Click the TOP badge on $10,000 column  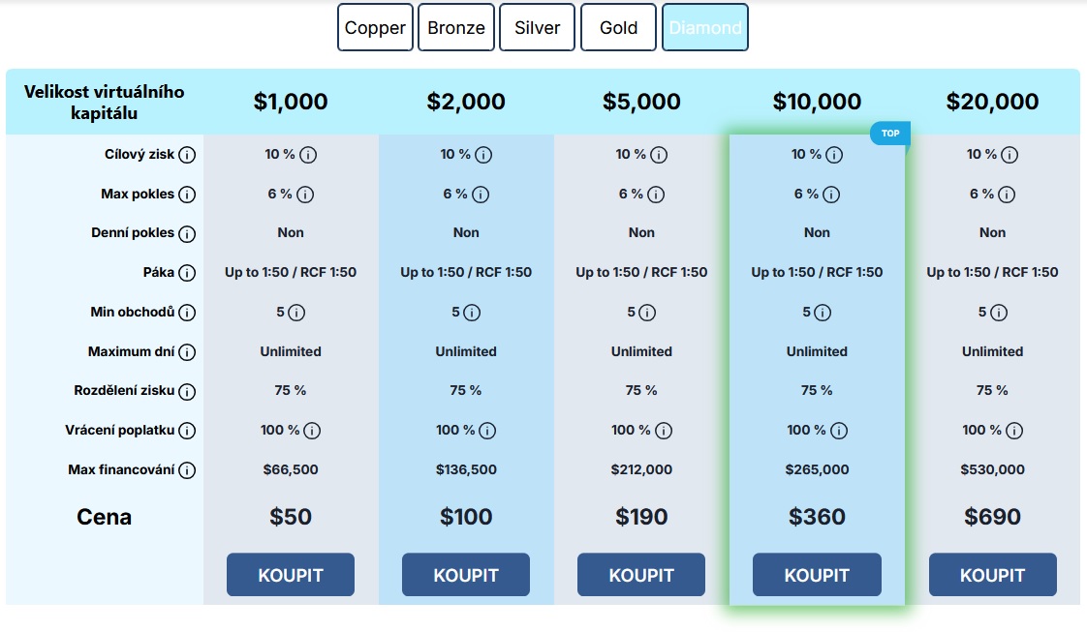(x=890, y=134)
